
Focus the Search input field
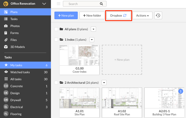85,4
